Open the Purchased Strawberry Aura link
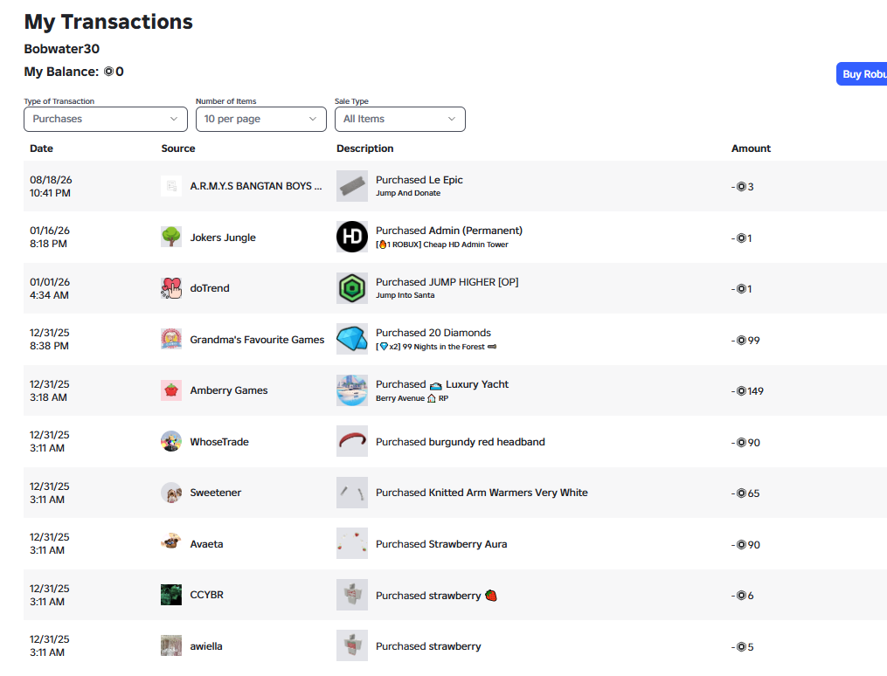This screenshot has width=887, height=676. [x=441, y=544]
